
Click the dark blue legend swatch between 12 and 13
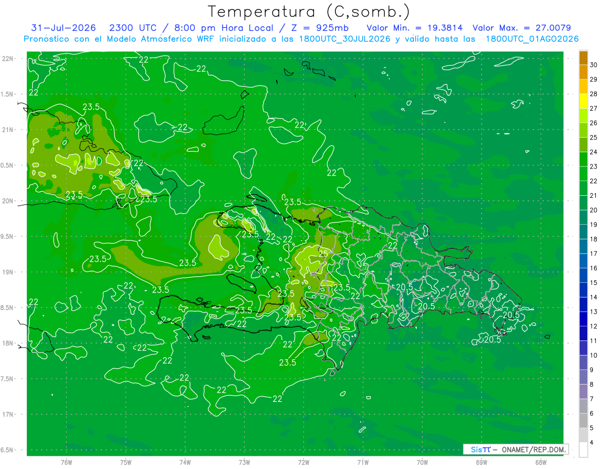[x=583, y=319]
